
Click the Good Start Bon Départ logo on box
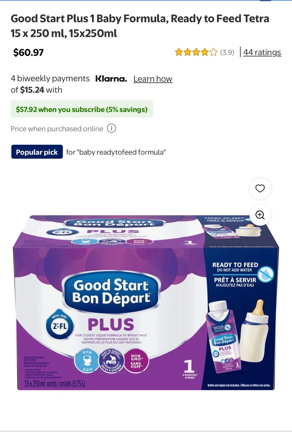pos(111,292)
